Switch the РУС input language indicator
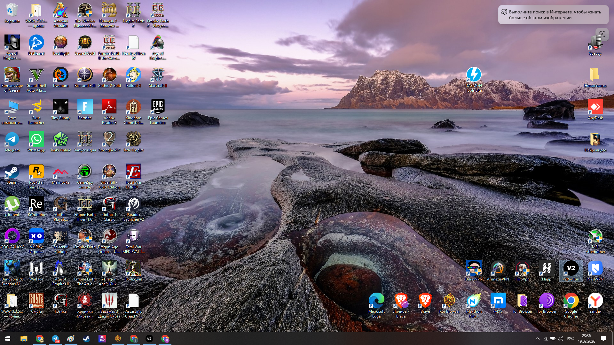 pos(570,339)
